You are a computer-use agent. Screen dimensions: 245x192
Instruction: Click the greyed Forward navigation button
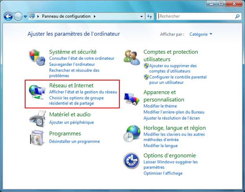[18, 16]
